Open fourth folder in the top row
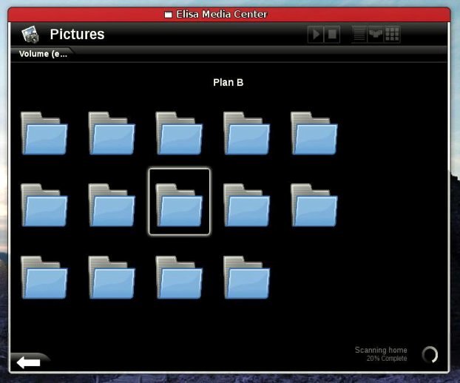 (x=247, y=133)
